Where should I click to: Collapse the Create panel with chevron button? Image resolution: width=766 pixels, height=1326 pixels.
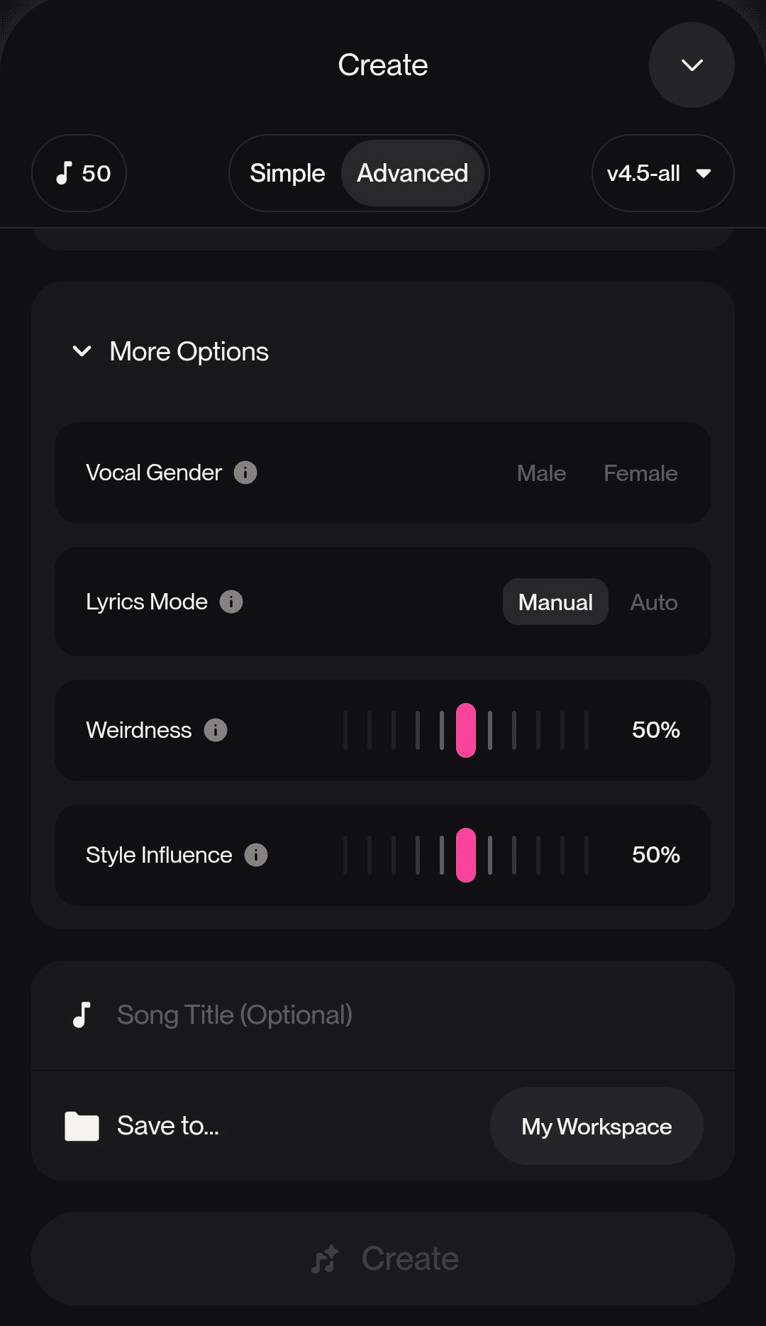pos(692,65)
